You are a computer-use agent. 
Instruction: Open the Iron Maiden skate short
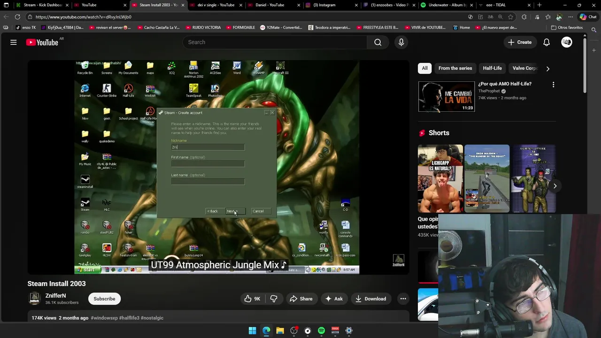(487, 178)
